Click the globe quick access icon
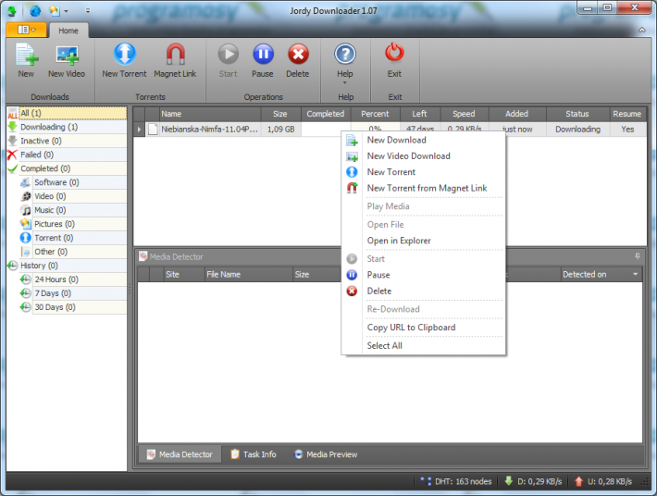 coord(35,10)
